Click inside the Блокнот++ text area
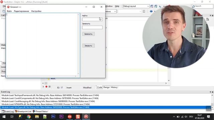This screenshot has height=120, width=214. [x=42, y=44]
